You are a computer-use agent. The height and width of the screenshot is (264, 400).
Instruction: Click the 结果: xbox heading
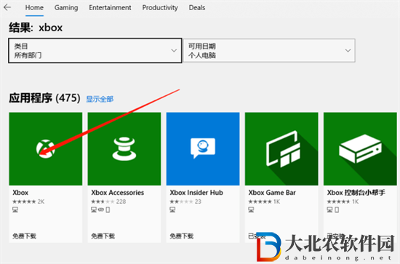[x=36, y=28]
